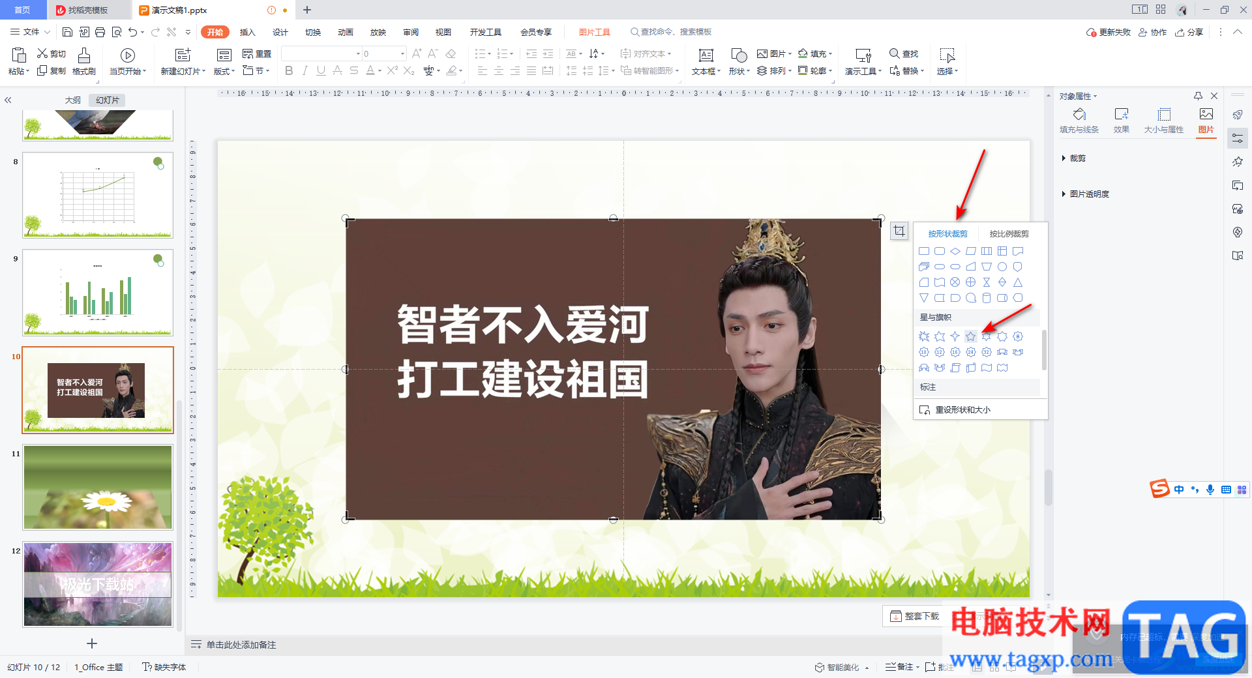
Task: Open the font name dropdown box
Action: (x=322, y=53)
